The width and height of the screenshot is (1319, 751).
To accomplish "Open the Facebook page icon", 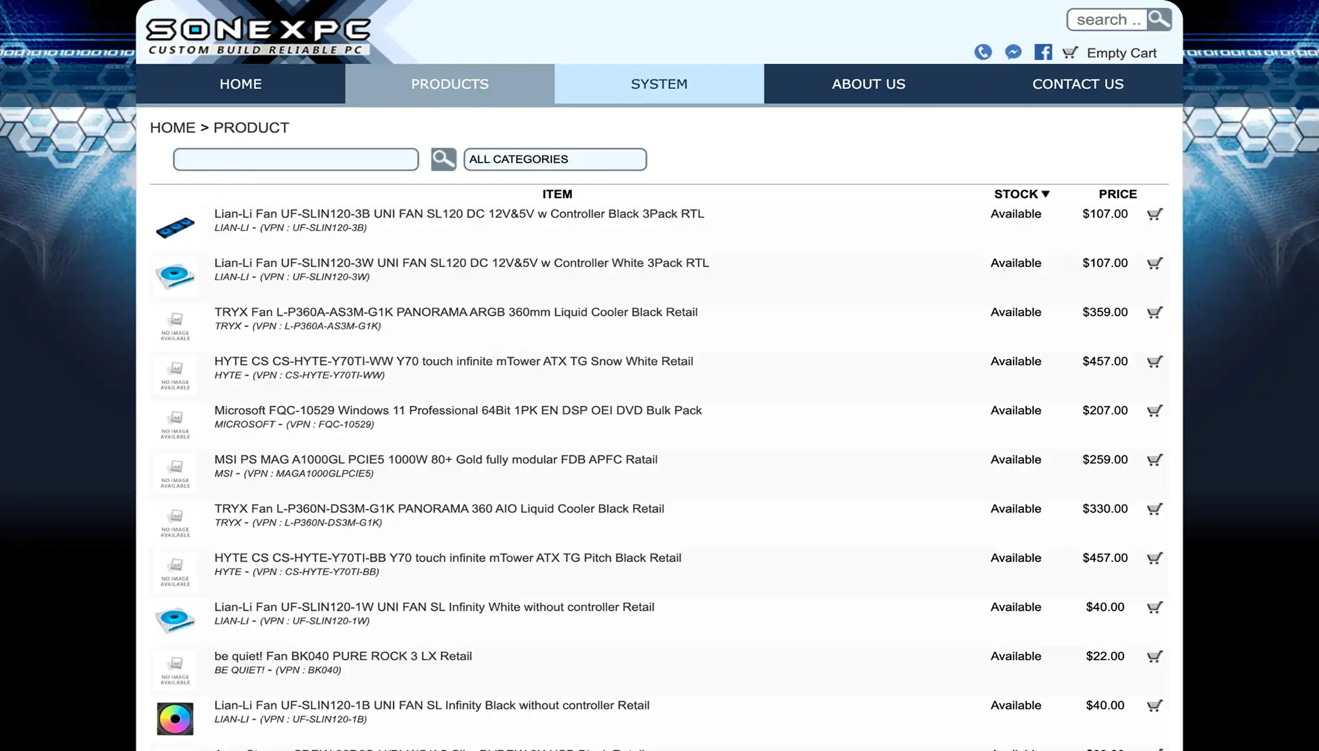I will [1043, 53].
